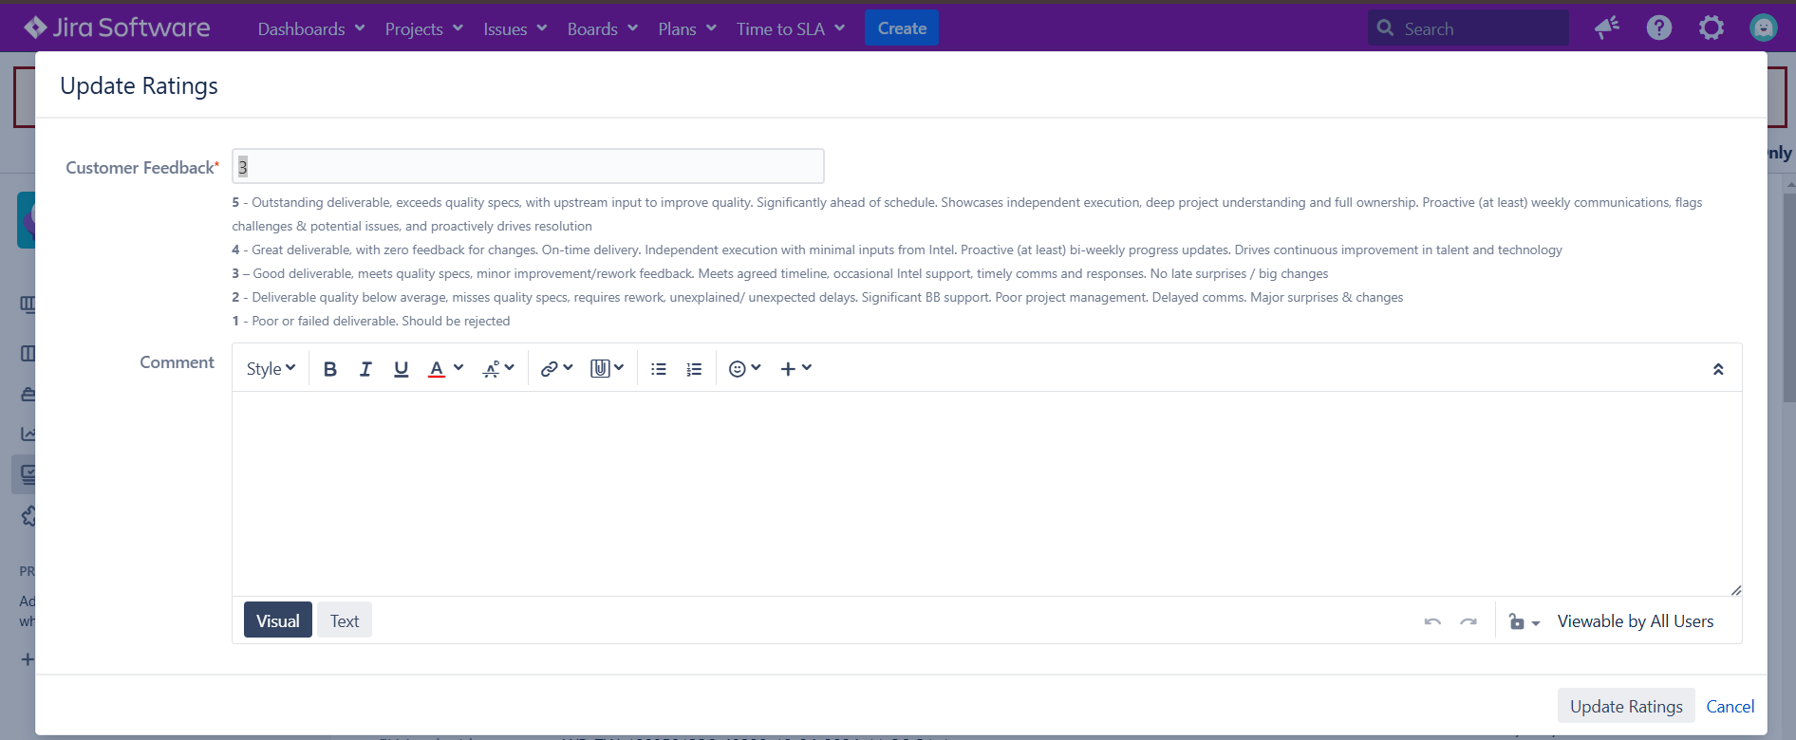This screenshot has height=740, width=1796.
Task: Click into the comment text area
Action: tap(987, 493)
